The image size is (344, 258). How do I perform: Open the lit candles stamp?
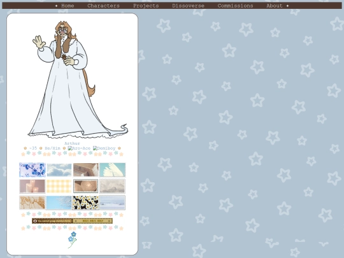(x=32, y=186)
